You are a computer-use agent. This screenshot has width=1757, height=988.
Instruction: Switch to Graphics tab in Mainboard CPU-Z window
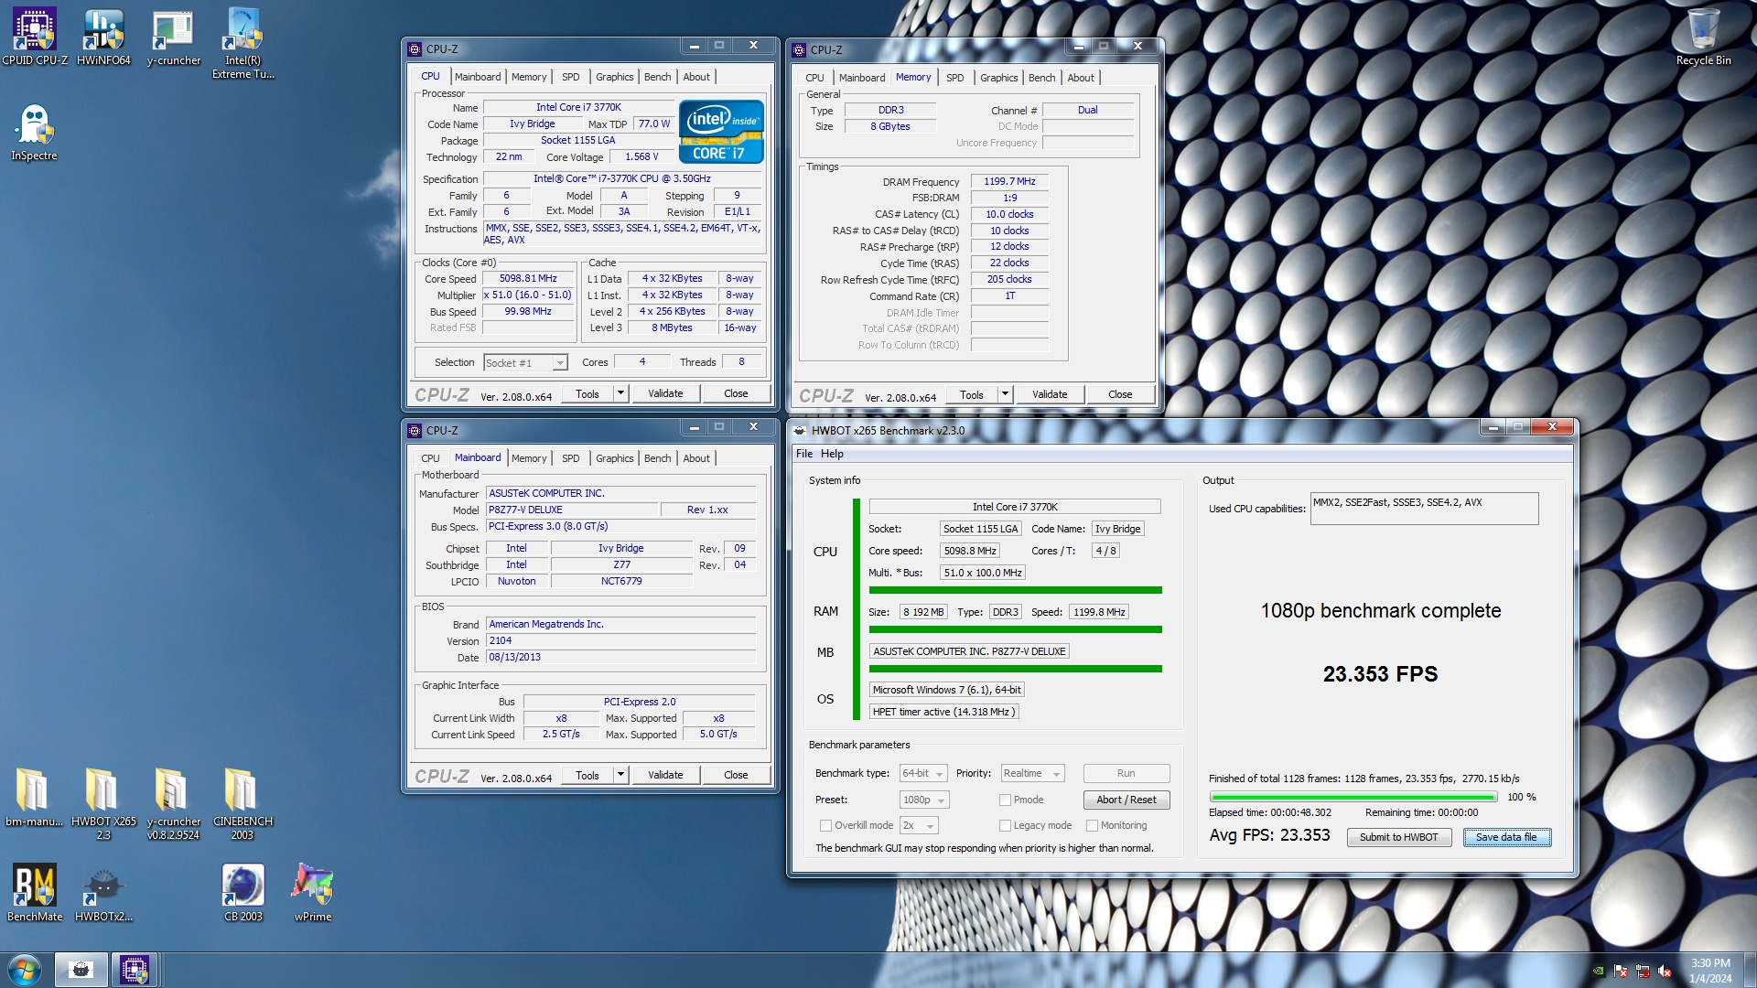(614, 458)
